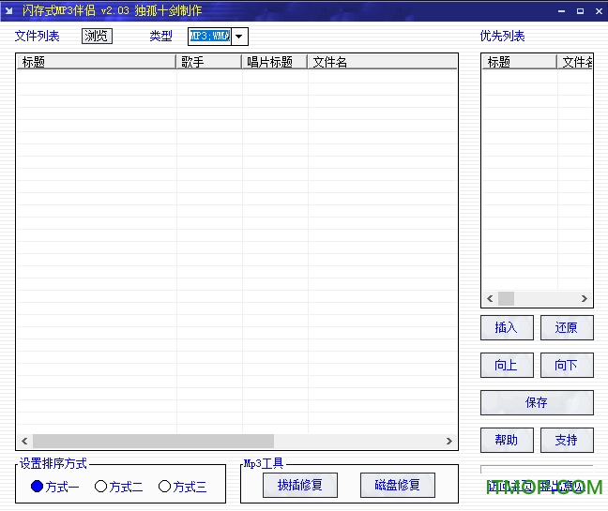Sort file list by 歌手 column
The image size is (608, 511).
209,62
